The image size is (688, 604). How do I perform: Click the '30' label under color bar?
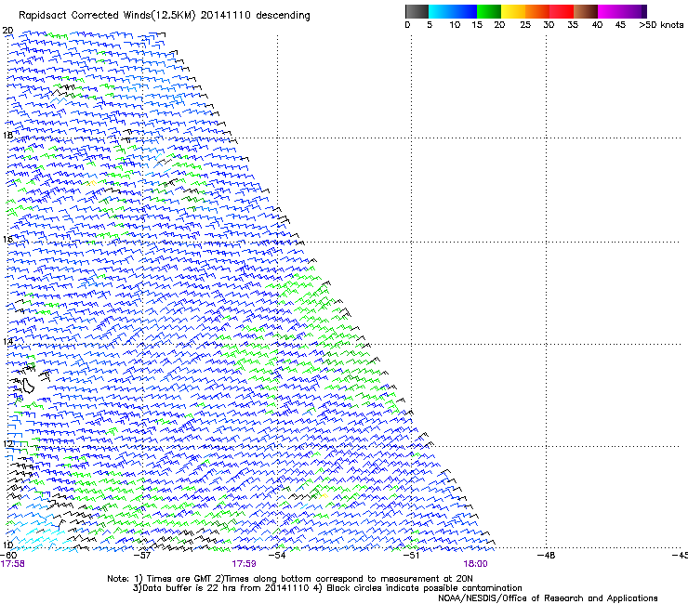pyautogui.click(x=549, y=25)
